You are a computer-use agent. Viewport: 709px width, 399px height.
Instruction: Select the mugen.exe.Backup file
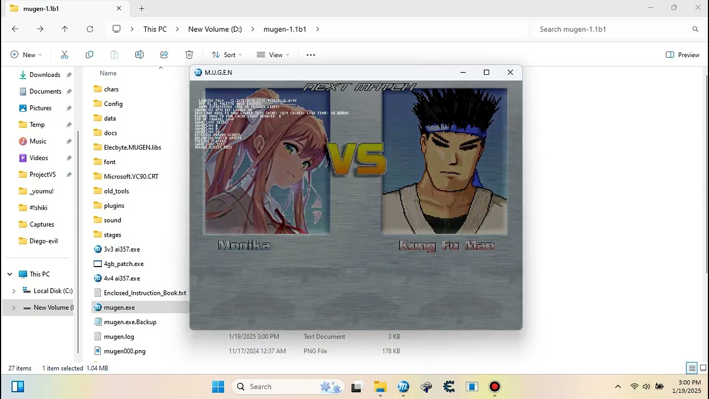coord(130,322)
